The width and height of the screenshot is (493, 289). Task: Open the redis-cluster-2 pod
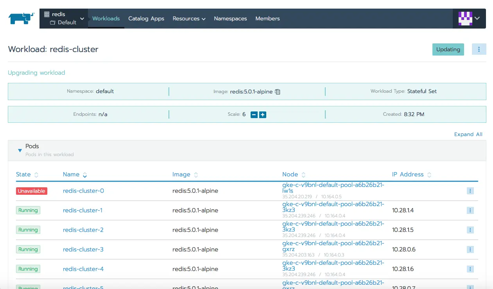83,230
